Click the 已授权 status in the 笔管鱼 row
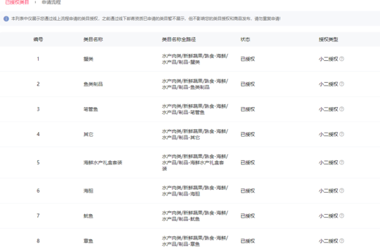380x250 pixels. pyautogui.click(x=247, y=109)
